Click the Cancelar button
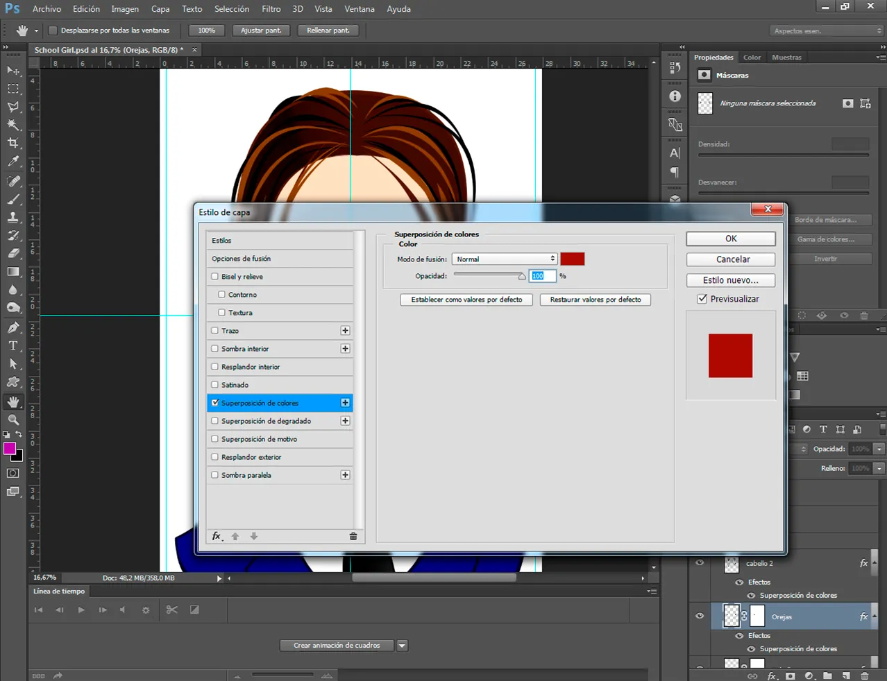The width and height of the screenshot is (887, 681). pyautogui.click(x=731, y=259)
